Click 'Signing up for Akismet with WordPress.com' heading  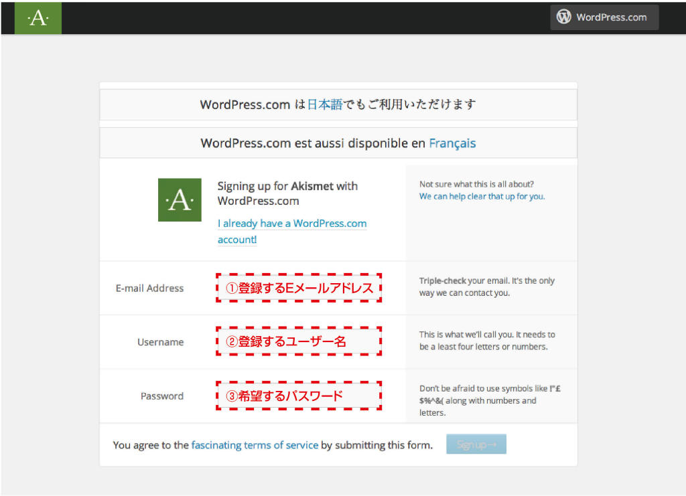287,193
